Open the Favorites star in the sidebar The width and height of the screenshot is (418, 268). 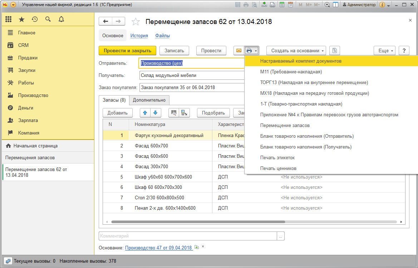[x=21, y=19]
